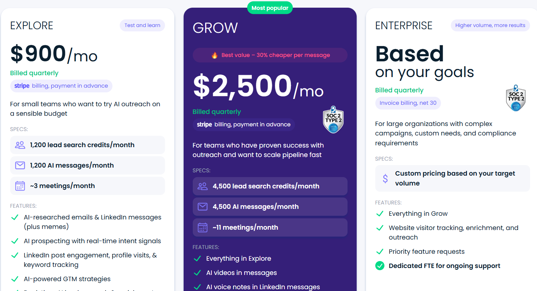Click the SOC 2 badge on Enterprise card
537x291 pixels.
coord(515,98)
